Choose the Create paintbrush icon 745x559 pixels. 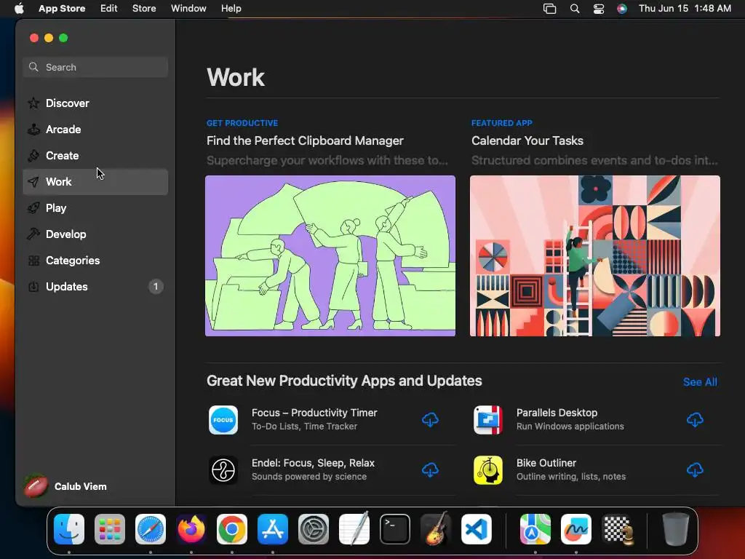(33, 156)
